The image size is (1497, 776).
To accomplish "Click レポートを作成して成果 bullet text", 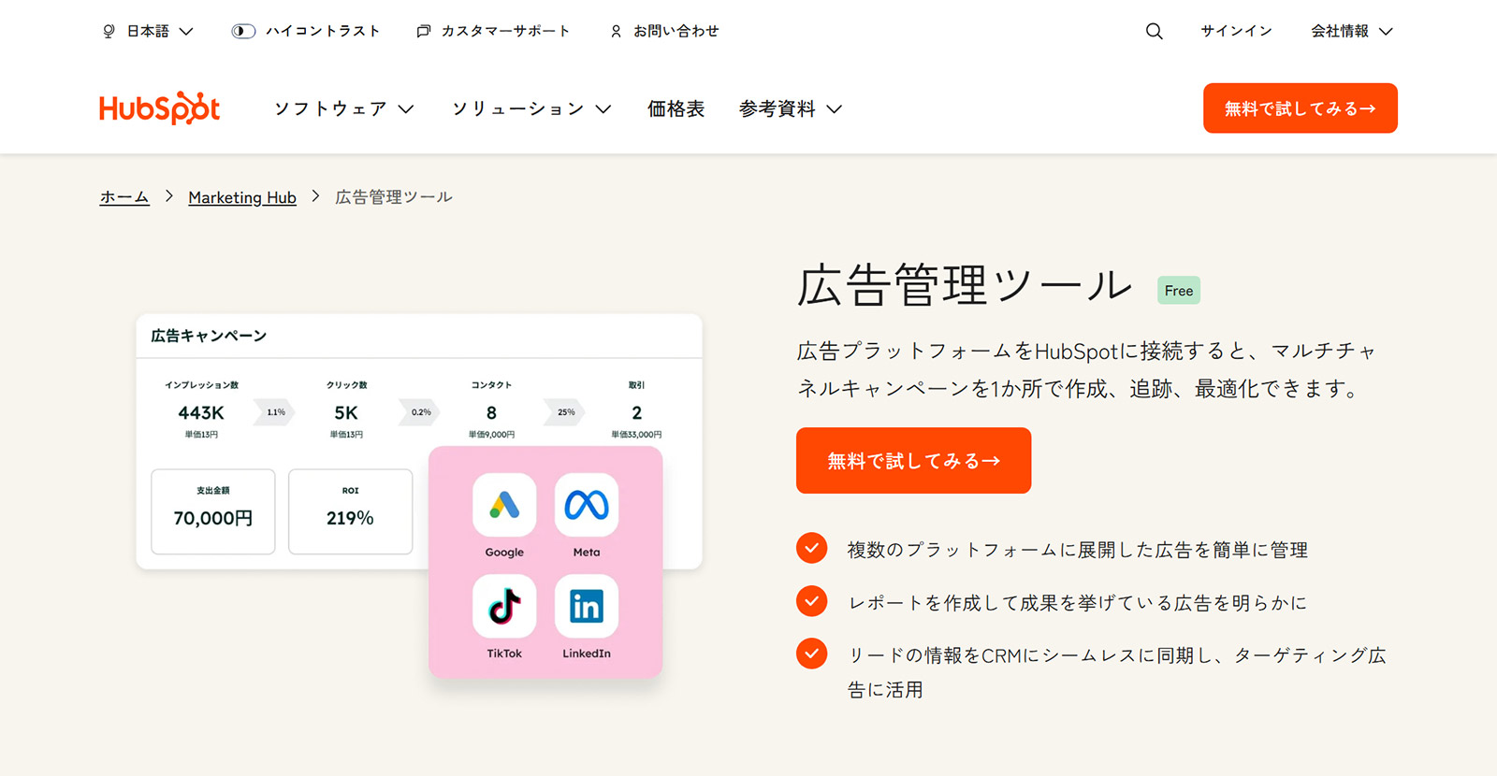I will tap(1077, 603).
